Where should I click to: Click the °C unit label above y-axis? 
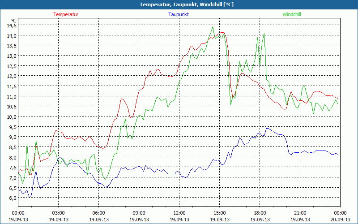click(x=14, y=21)
